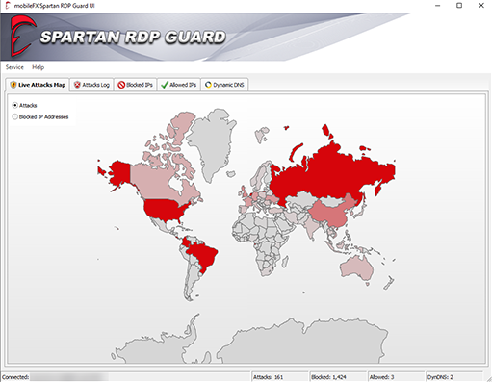The image size is (492, 382).
Task: Click the Blocked: 1,424 status bar panel
Action: click(338, 377)
